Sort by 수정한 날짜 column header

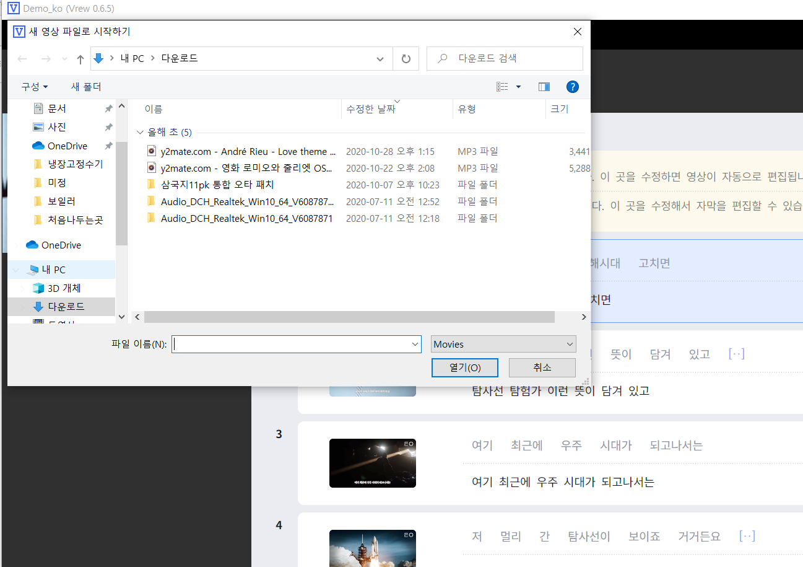[x=371, y=109]
